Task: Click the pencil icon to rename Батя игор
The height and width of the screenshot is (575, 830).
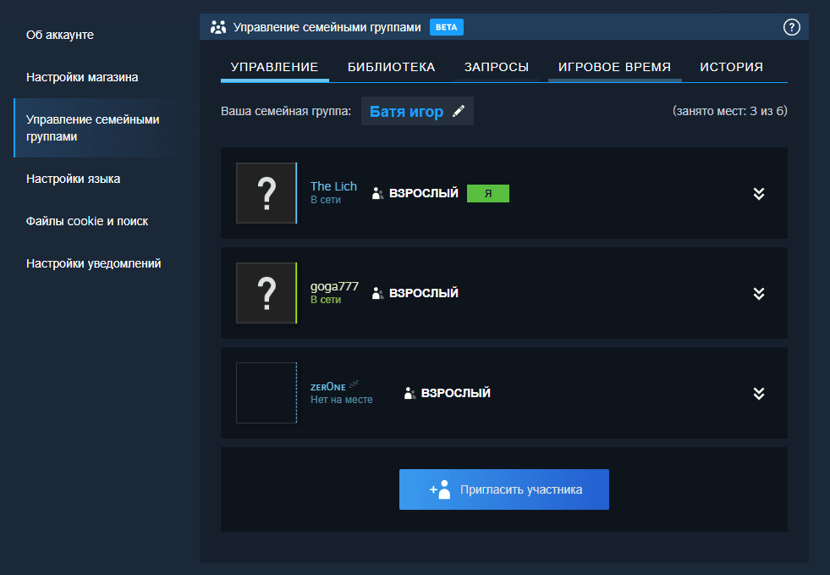Action: 458,110
